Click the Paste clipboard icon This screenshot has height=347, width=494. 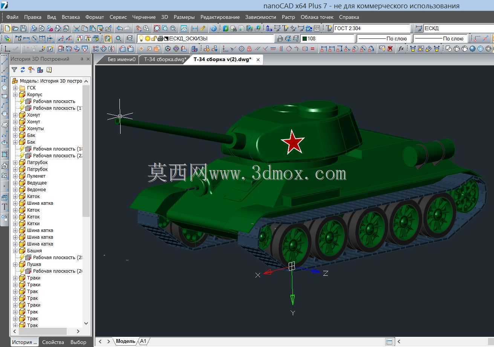pos(92,28)
